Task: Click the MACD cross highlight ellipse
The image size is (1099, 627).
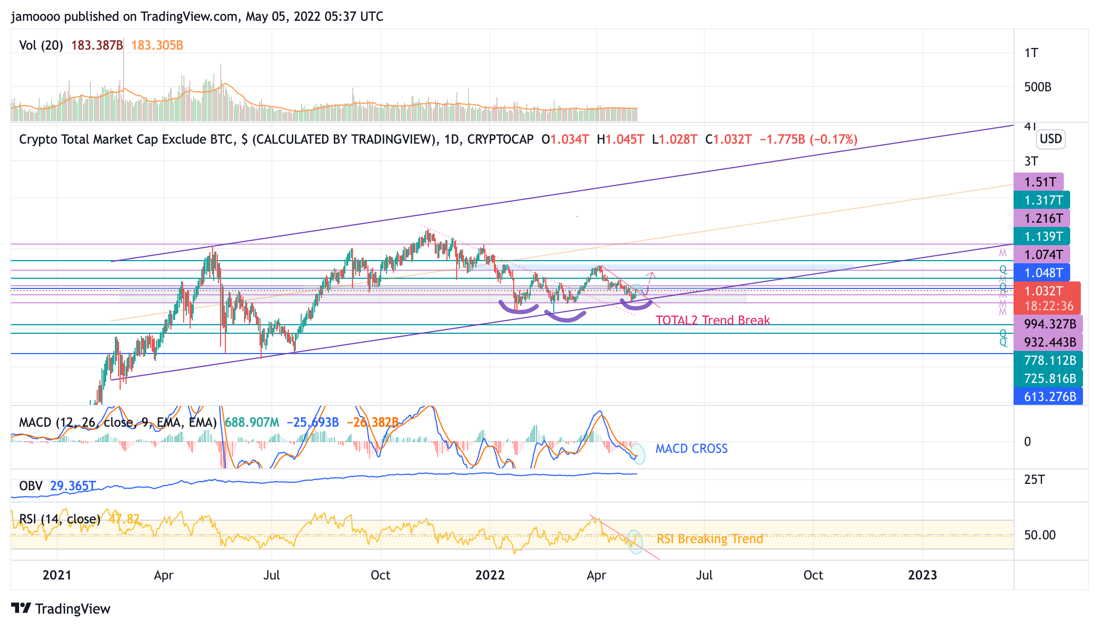Action: coord(639,453)
